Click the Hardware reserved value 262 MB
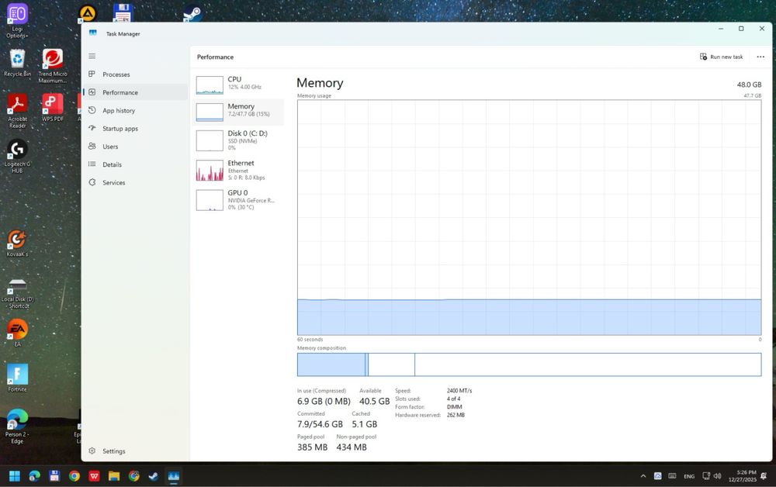776x487 pixels. point(456,415)
